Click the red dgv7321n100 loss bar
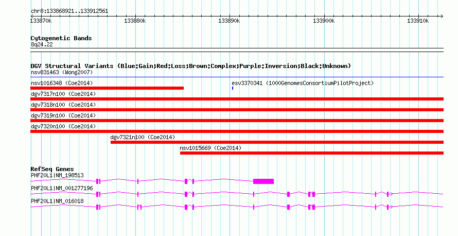The image size is (458, 236). coord(277,142)
